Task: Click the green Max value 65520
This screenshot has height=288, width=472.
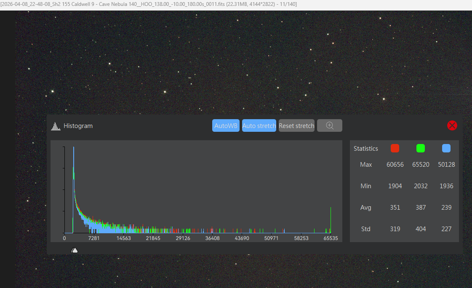Action: pos(421,165)
